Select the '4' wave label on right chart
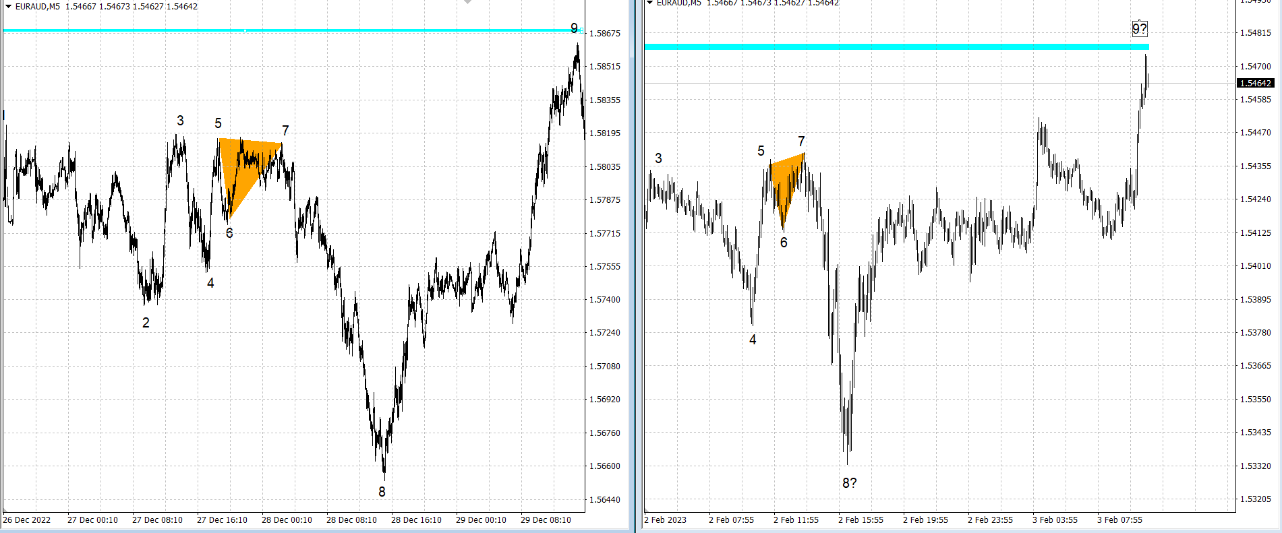 [753, 340]
